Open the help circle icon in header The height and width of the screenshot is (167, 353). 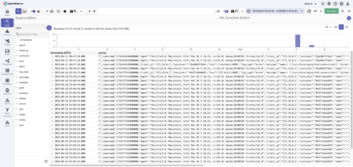click(335, 4)
